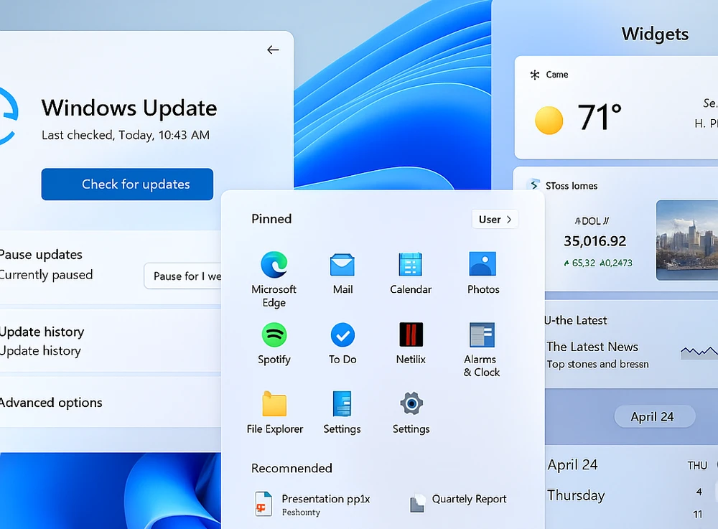The image size is (718, 529).
Task: Launch File Explorer from pinned apps
Action: [x=274, y=402]
